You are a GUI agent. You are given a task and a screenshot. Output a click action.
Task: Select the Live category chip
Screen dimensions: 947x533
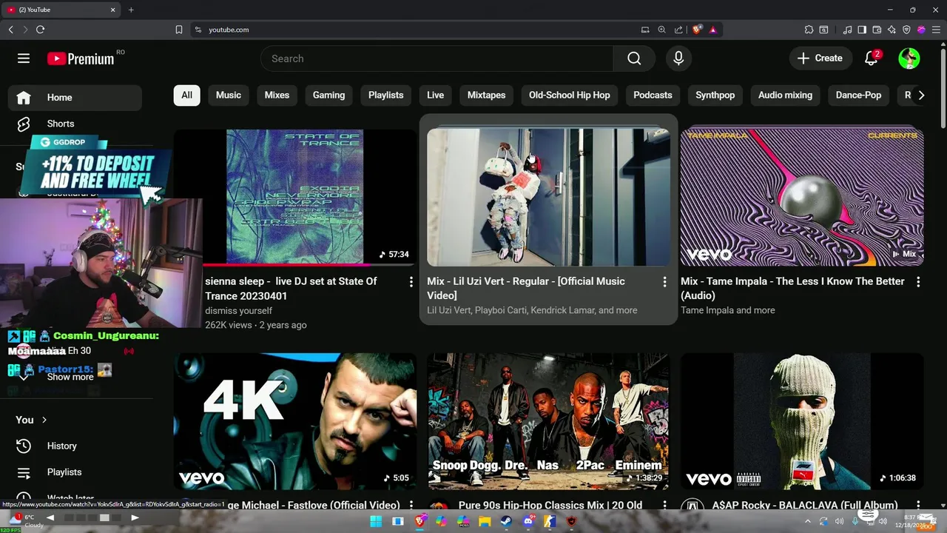pyautogui.click(x=435, y=95)
